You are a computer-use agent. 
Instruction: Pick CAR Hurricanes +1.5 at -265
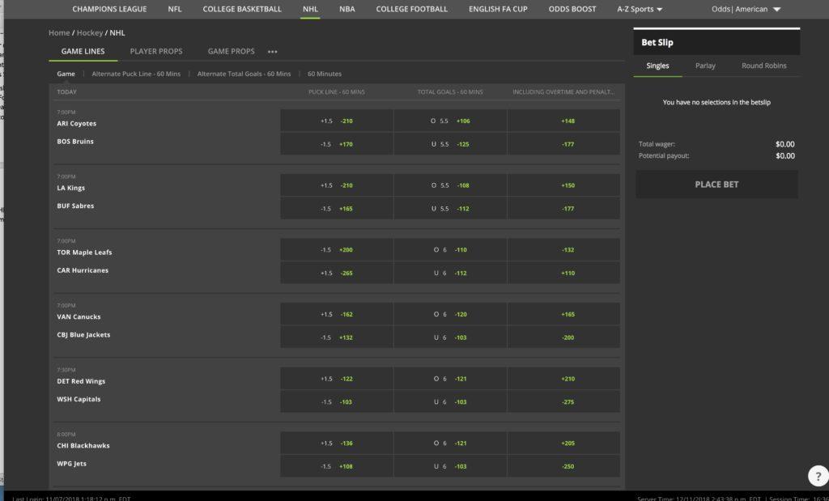(337, 274)
